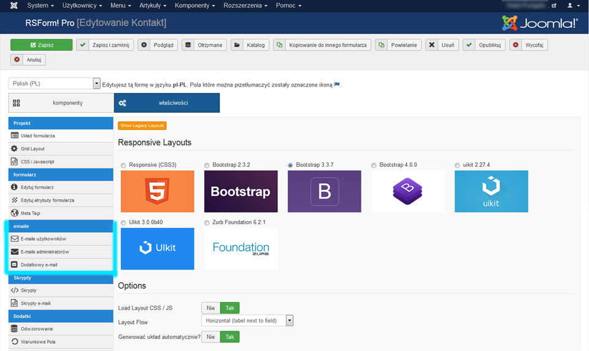The width and height of the screenshot is (589, 351).
Task: Open the Menu dropdown in top bar
Action: pyautogui.click(x=121, y=6)
